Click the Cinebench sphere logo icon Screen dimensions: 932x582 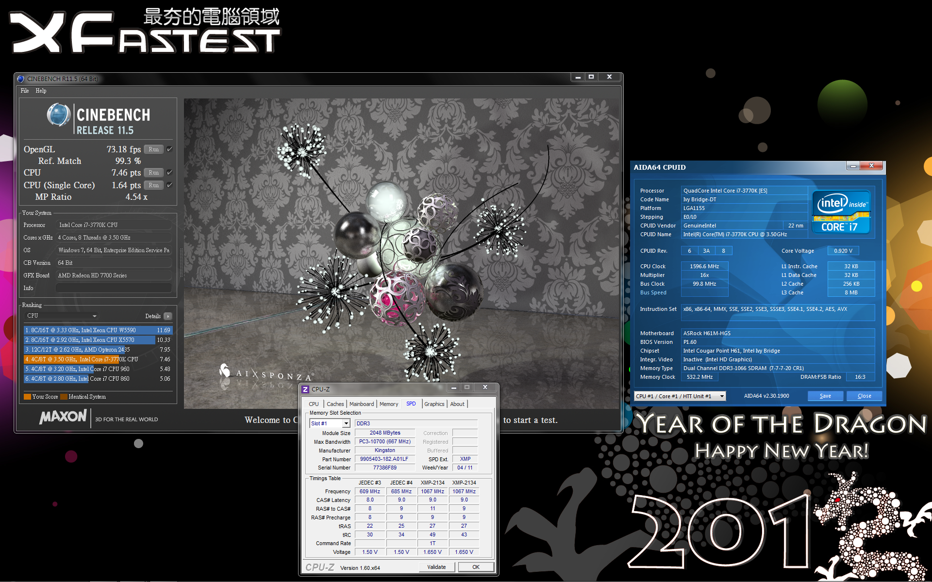point(59,115)
